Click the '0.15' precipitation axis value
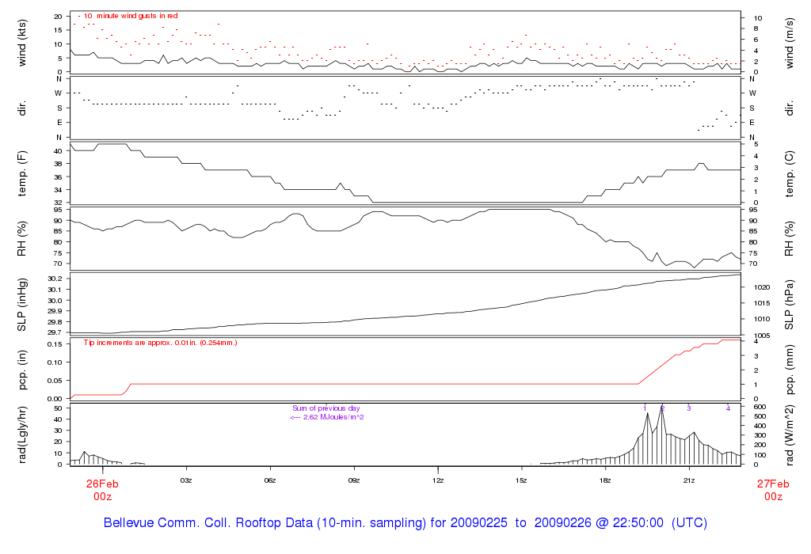The image size is (811, 554). [x=55, y=344]
